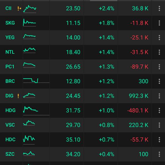
Task: Click the VSC volume 220.2 K
Action: coord(139,125)
